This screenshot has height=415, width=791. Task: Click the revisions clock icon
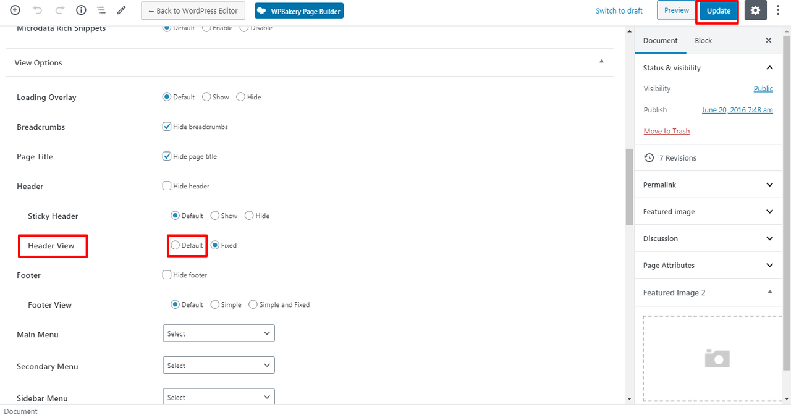click(x=649, y=158)
